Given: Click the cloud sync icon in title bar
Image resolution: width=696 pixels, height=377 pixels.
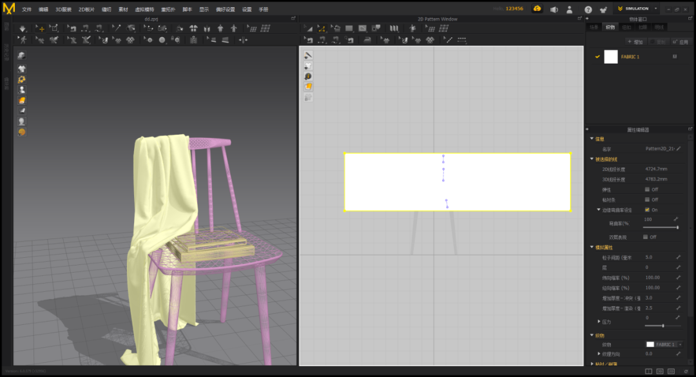Looking at the screenshot, I should (537, 9).
